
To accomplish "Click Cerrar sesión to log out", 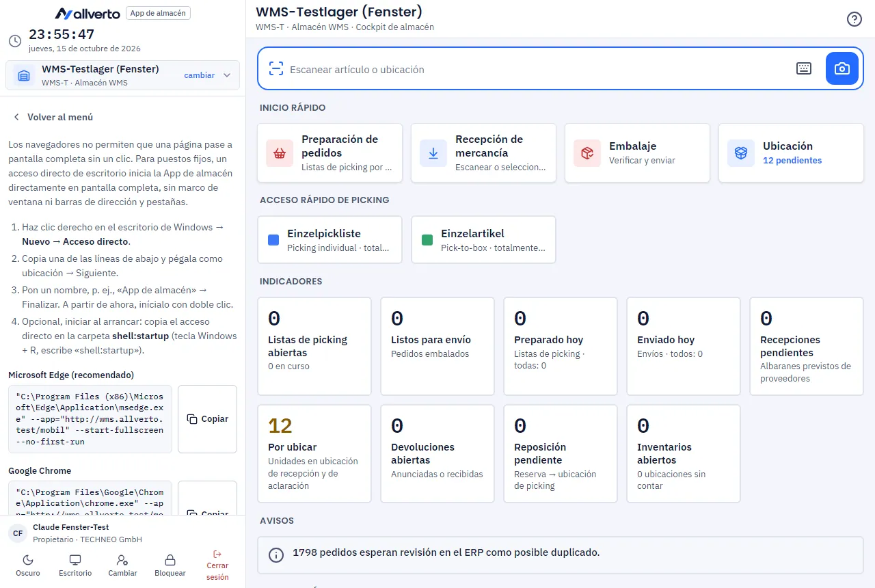I will (217, 565).
